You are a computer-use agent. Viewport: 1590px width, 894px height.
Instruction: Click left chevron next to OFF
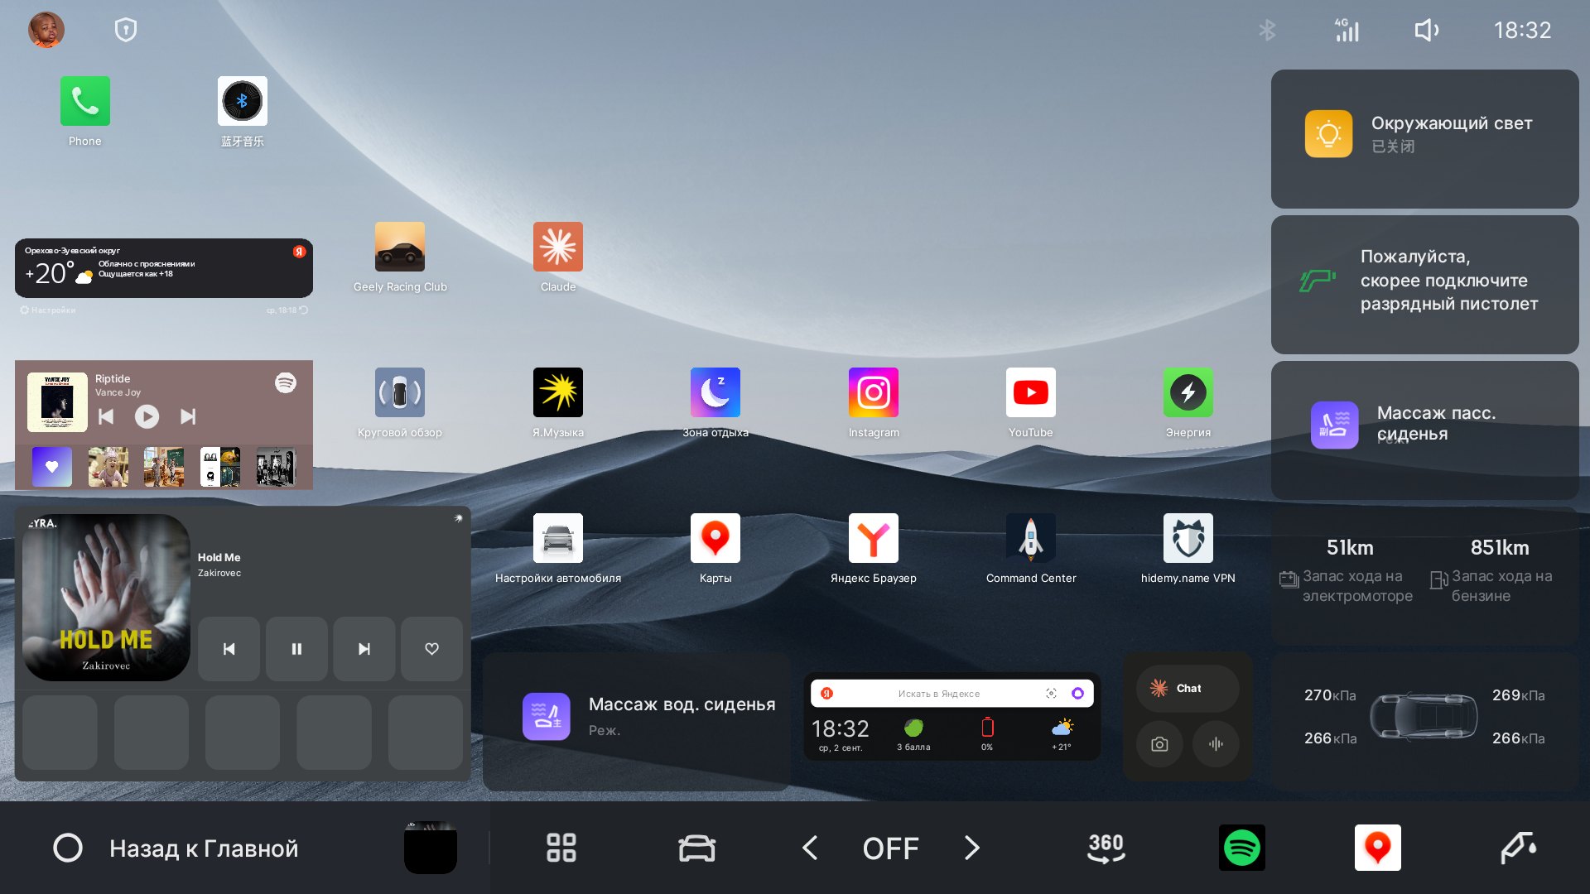[x=810, y=848]
